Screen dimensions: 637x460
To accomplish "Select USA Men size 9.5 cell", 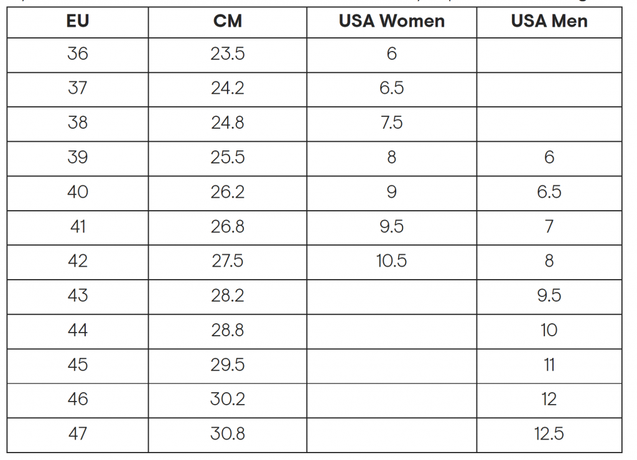I will coord(549,297).
